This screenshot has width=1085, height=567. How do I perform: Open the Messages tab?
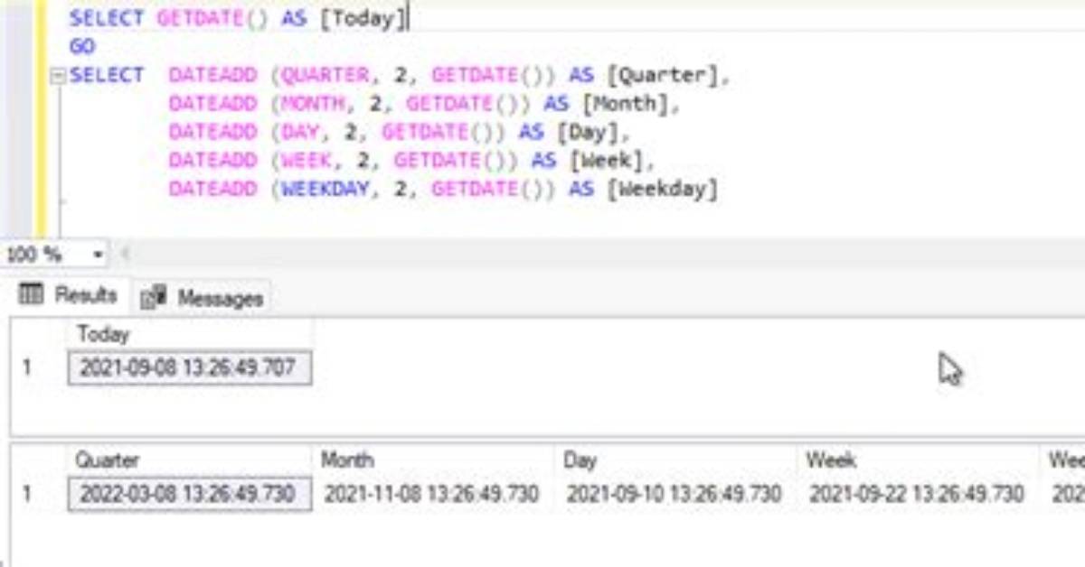coord(203,298)
